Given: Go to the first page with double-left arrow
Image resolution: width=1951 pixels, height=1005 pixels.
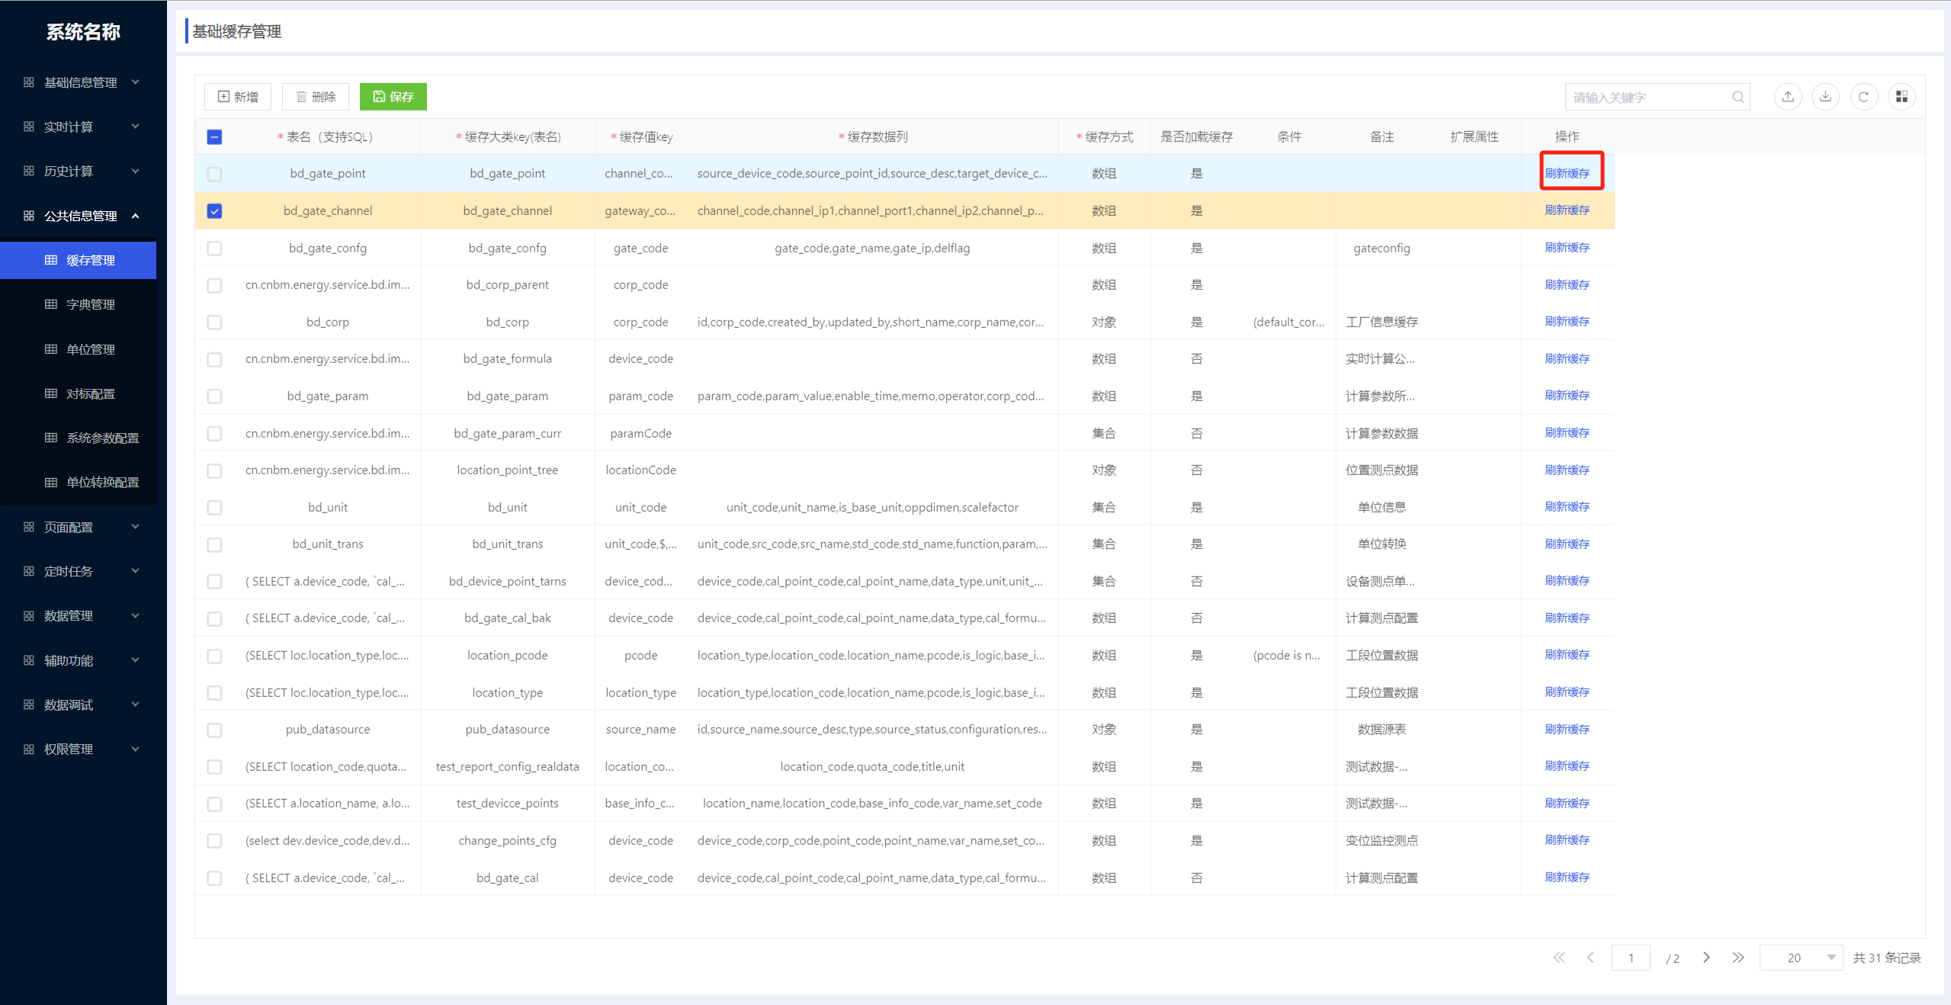Looking at the screenshot, I should 1559,958.
